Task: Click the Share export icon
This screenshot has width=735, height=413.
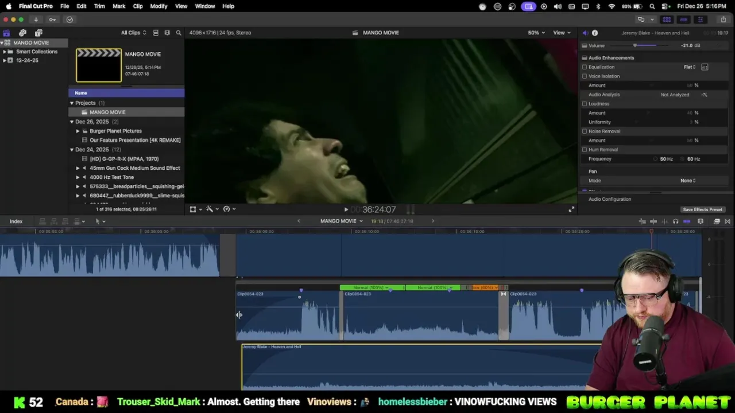Action: (x=723, y=20)
